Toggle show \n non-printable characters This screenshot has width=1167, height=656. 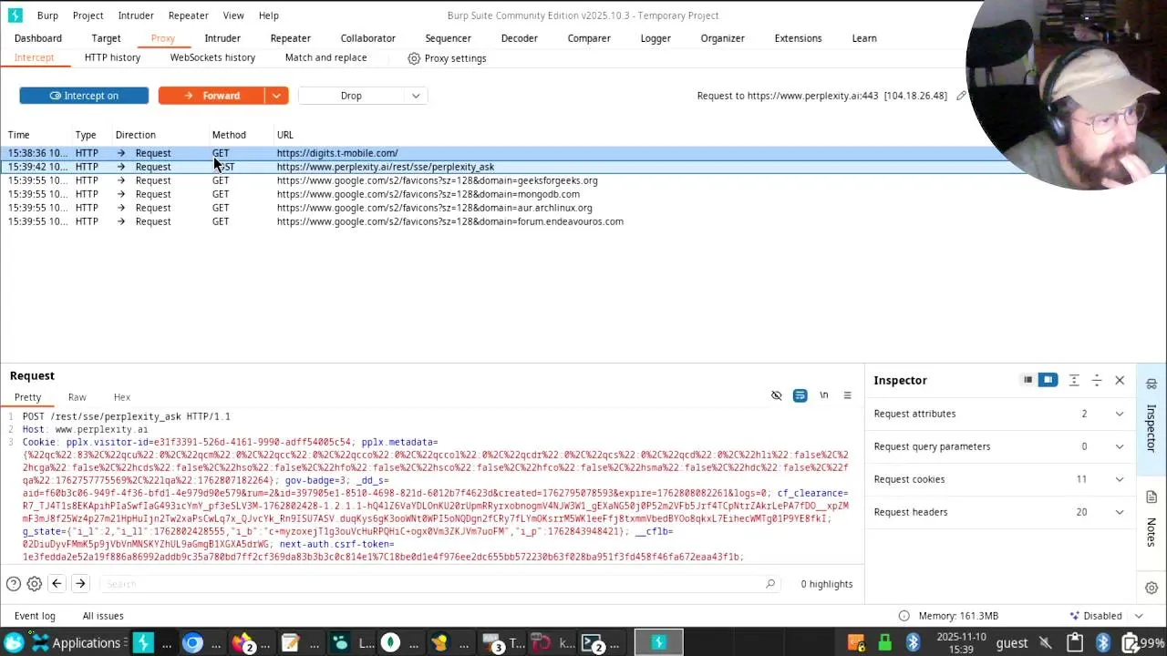point(823,395)
